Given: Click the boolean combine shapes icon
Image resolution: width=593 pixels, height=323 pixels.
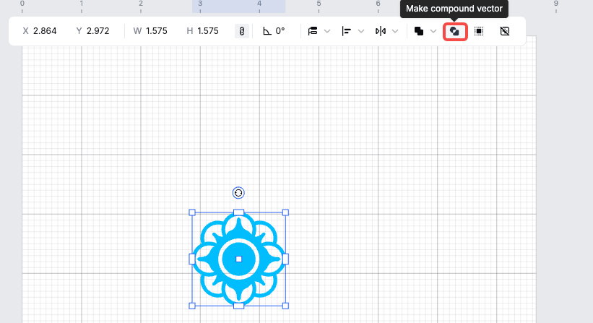Looking at the screenshot, I should (419, 31).
